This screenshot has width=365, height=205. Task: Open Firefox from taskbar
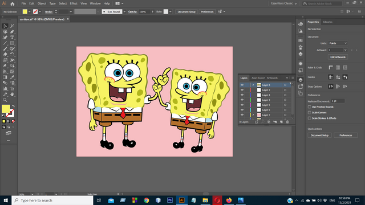pyautogui.click(x=229, y=200)
